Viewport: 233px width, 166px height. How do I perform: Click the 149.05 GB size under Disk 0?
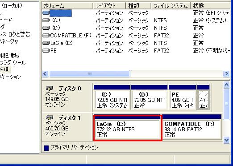pos(57,99)
